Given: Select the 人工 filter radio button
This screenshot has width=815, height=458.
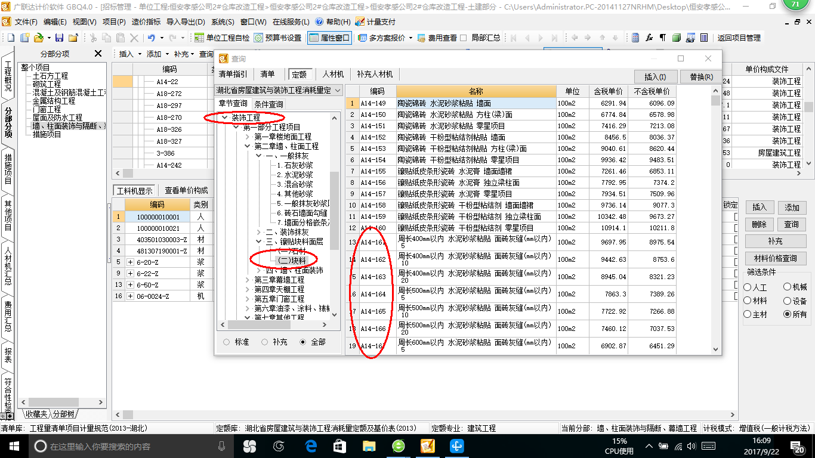Looking at the screenshot, I should [748, 287].
